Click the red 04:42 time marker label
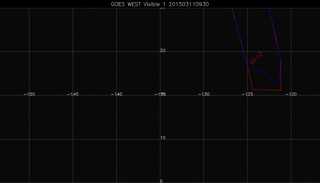The image size is (320, 183). click(257, 58)
